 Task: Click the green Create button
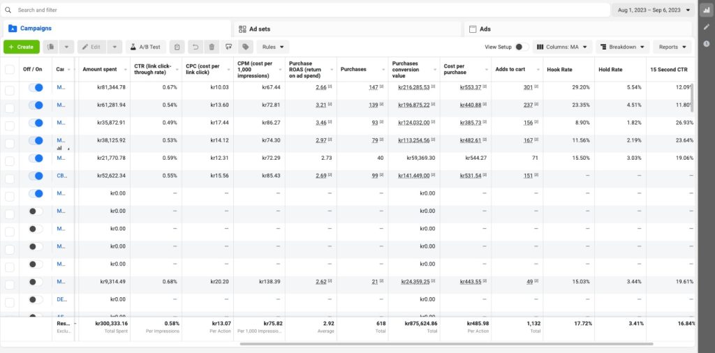point(22,47)
